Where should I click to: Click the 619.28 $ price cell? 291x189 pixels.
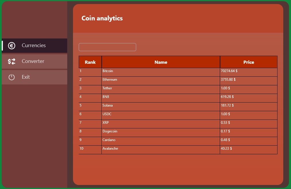pos(249,98)
